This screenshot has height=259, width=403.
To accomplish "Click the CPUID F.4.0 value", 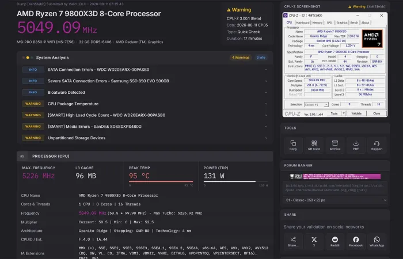I will click(84, 239).
